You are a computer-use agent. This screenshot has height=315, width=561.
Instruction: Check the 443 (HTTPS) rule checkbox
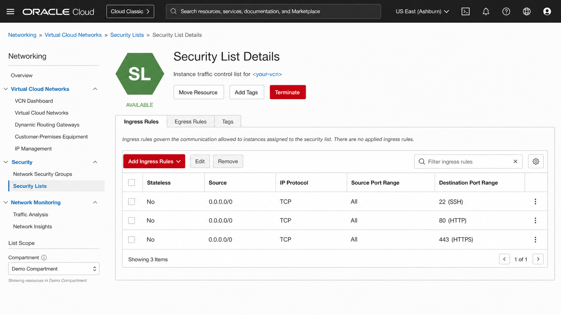[132, 240]
